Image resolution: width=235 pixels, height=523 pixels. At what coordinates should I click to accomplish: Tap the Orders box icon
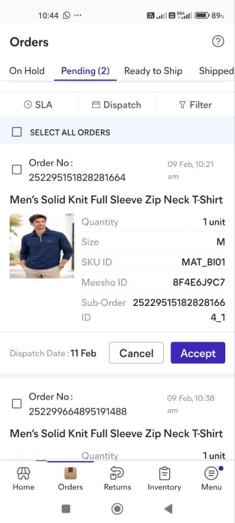(70, 473)
